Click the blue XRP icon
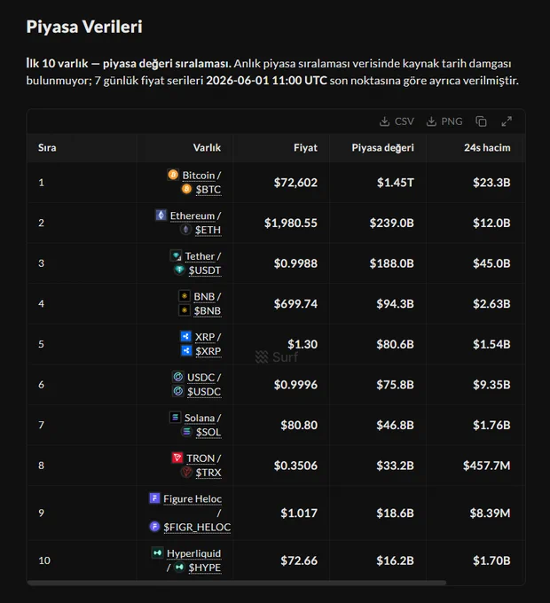The height and width of the screenshot is (603, 550). click(185, 336)
